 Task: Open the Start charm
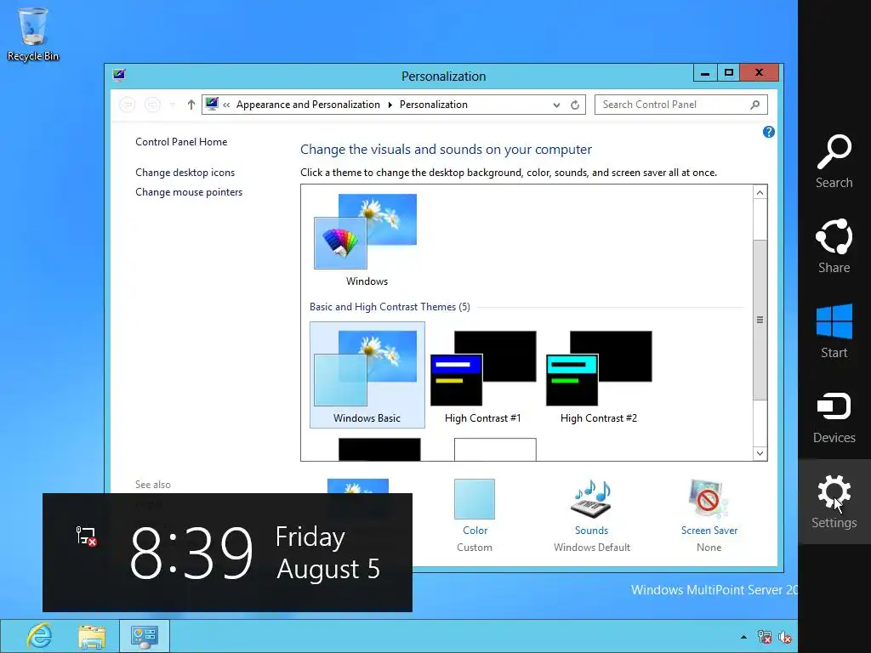(x=834, y=331)
